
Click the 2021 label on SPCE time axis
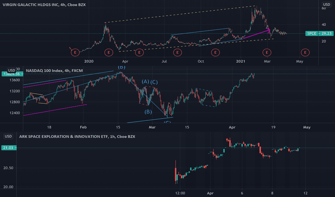[240, 61]
